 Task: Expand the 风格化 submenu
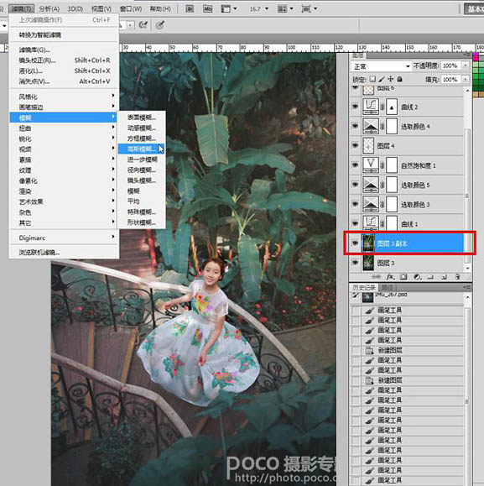coord(64,97)
